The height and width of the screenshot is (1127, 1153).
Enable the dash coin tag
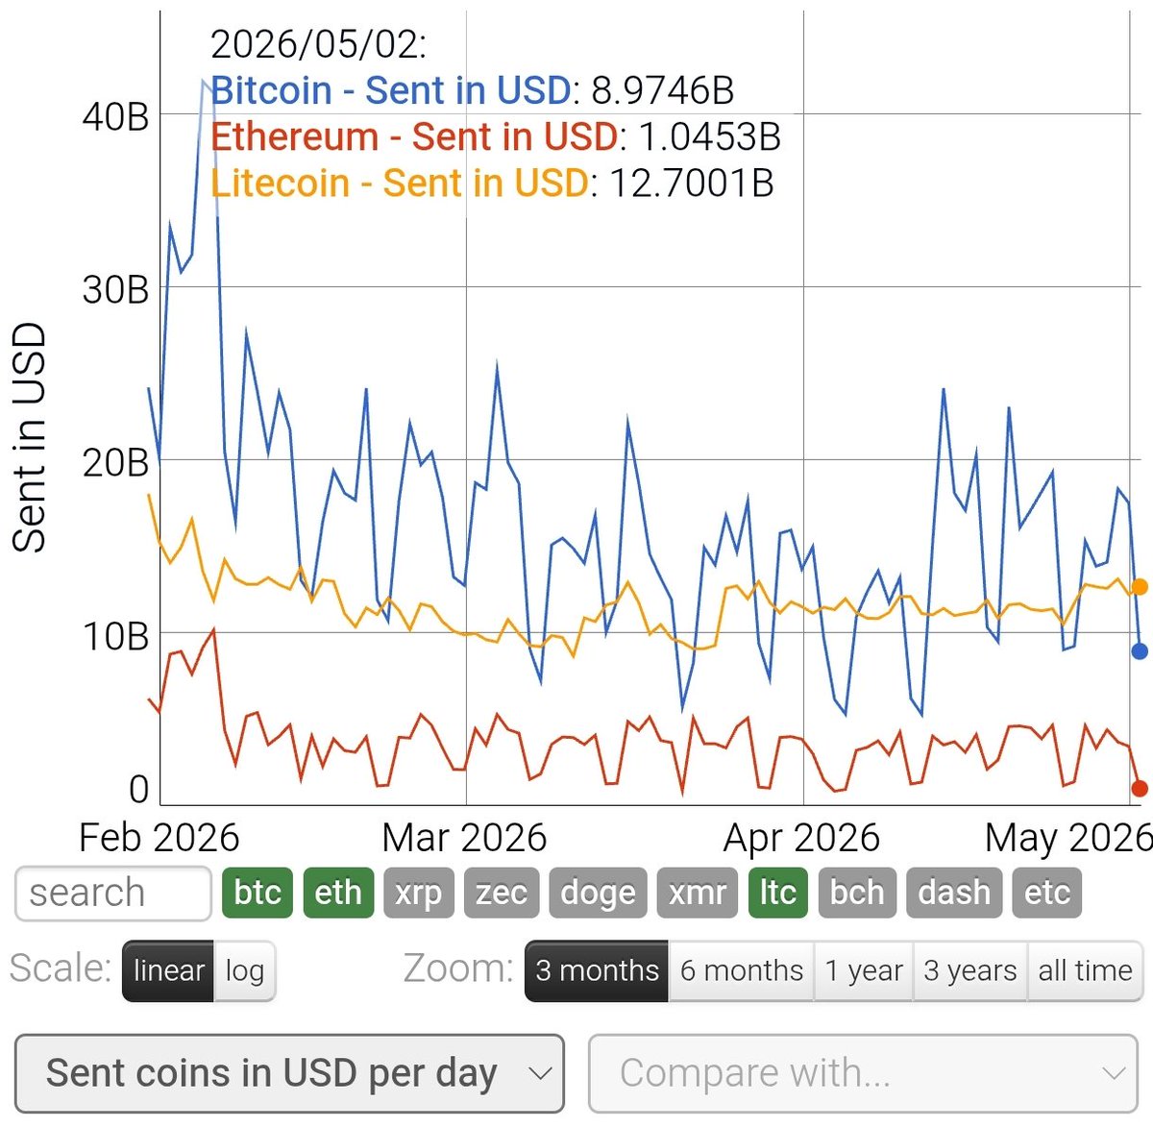954,893
